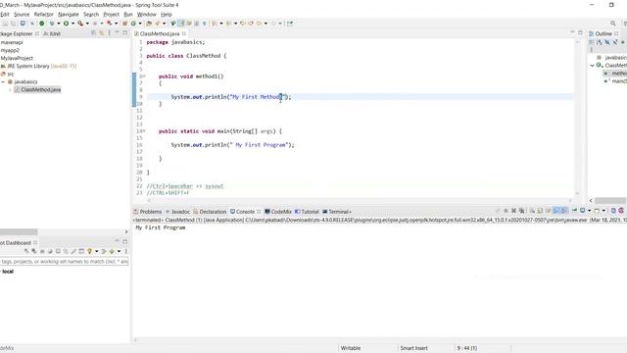Screen dimensions: 627x353
Task: Fold main method at line 14 marker
Action: (x=144, y=130)
